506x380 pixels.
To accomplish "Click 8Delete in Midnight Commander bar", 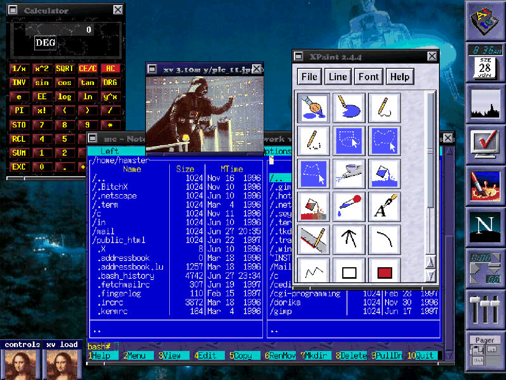I will [x=351, y=355].
